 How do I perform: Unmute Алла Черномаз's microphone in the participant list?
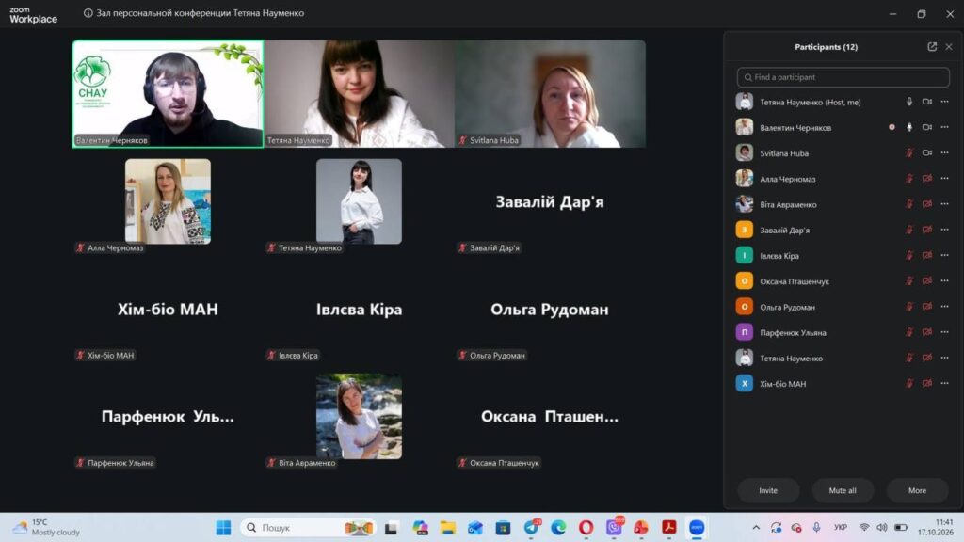(x=909, y=179)
